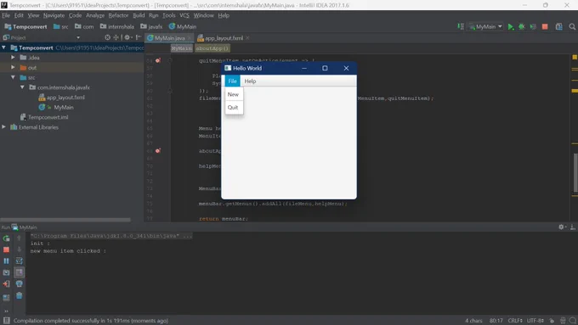Open Build menu

[139, 15]
